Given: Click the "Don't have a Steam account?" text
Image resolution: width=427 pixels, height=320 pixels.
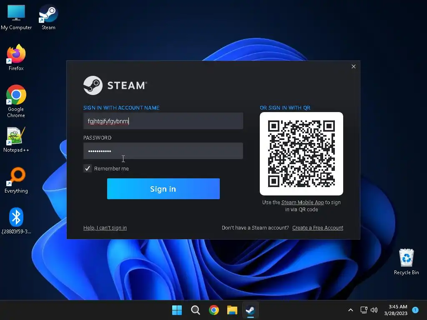Looking at the screenshot, I should pos(255,228).
